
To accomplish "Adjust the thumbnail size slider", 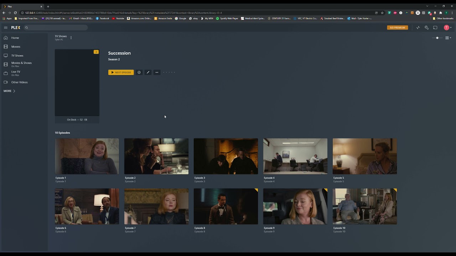I will point(437,38).
